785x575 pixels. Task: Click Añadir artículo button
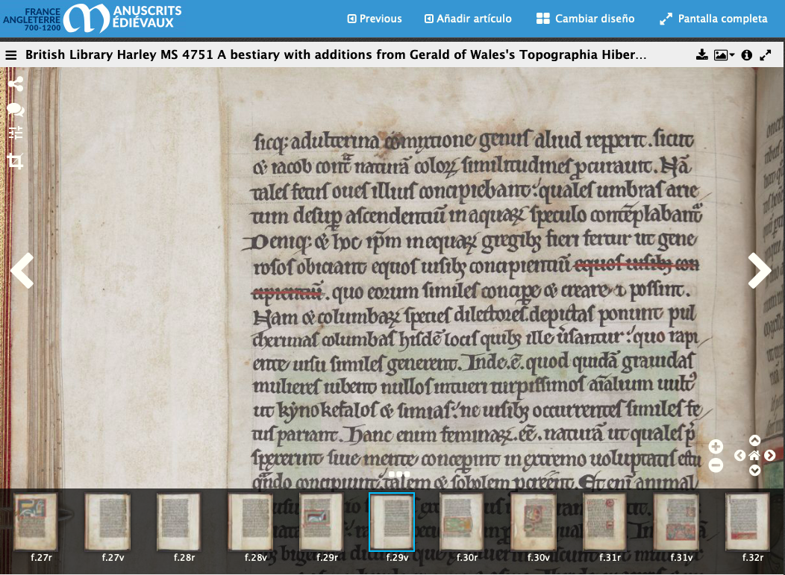[468, 19]
